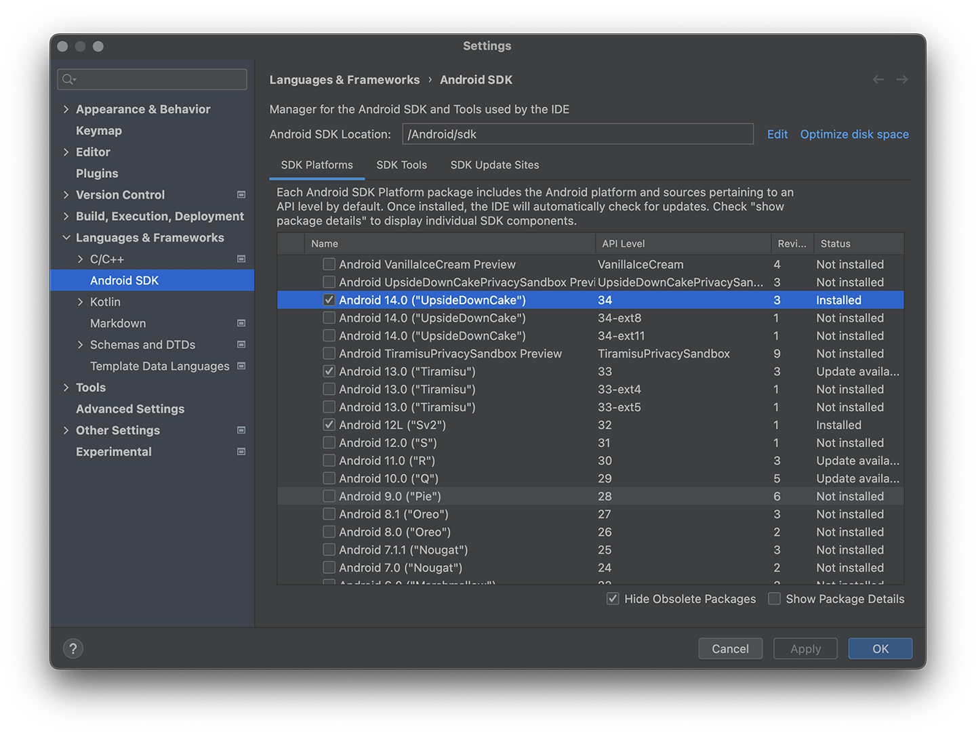Click the indicator icon beside Experimental
Screen dimensions: 976x735
(x=241, y=451)
